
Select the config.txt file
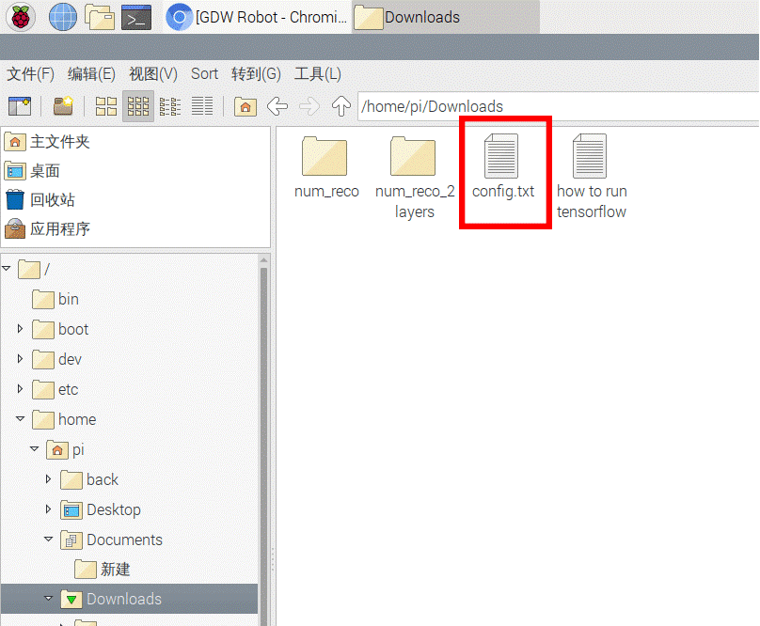[x=503, y=166]
